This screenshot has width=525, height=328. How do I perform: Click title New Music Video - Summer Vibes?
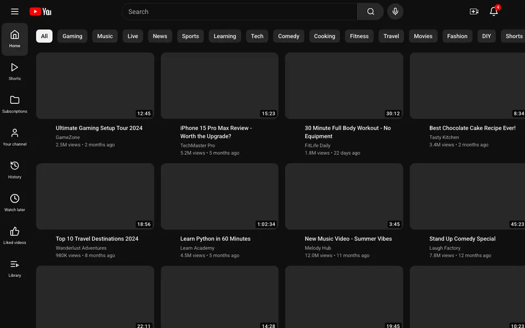click(348, 239)
